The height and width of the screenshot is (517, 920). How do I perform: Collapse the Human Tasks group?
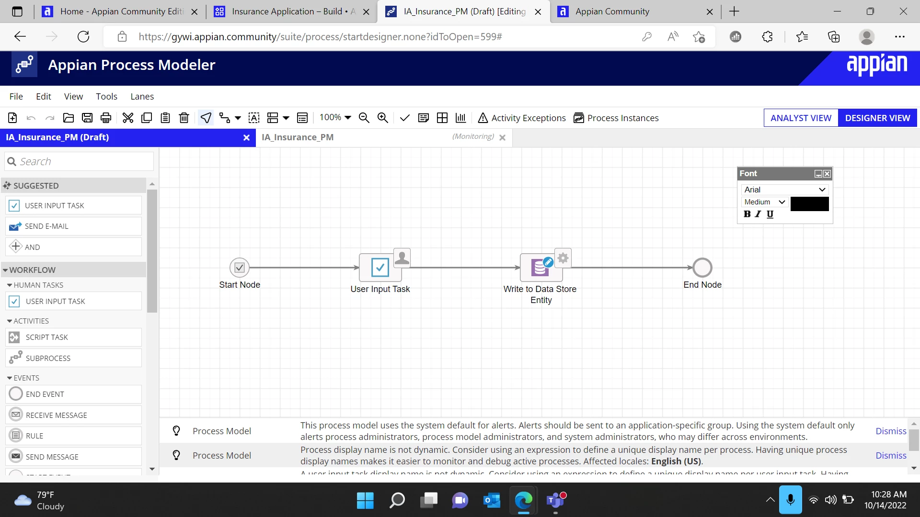click(10, 285)
